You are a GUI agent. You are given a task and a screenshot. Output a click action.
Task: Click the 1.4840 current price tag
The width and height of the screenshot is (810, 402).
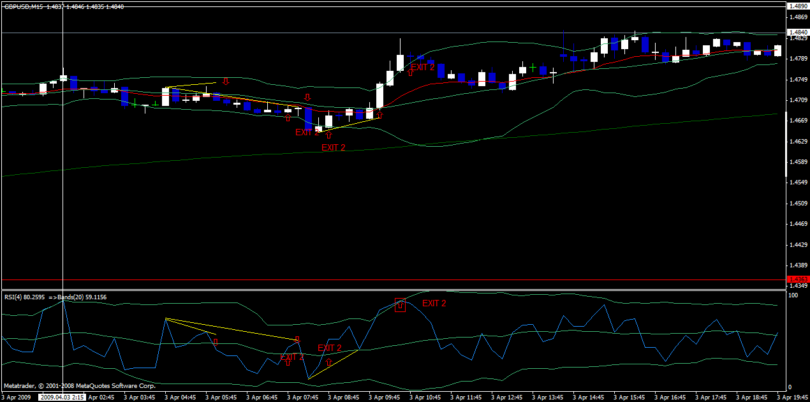[x=798, y=32]
